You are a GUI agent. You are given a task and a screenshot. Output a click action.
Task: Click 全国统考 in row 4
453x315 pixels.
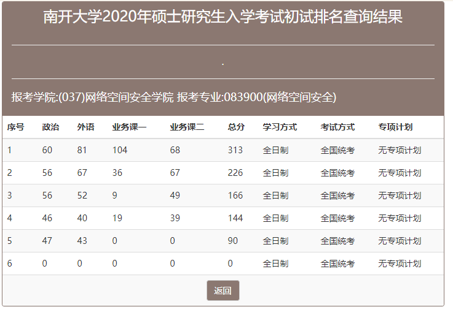coord(337,218)
